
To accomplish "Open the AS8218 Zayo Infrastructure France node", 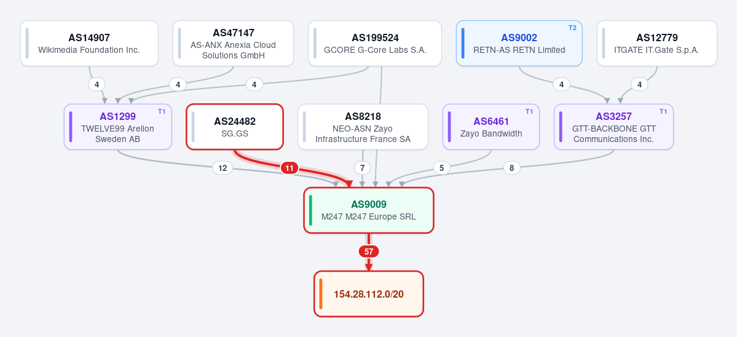I will pyautogui.click(x=363, y=127).
